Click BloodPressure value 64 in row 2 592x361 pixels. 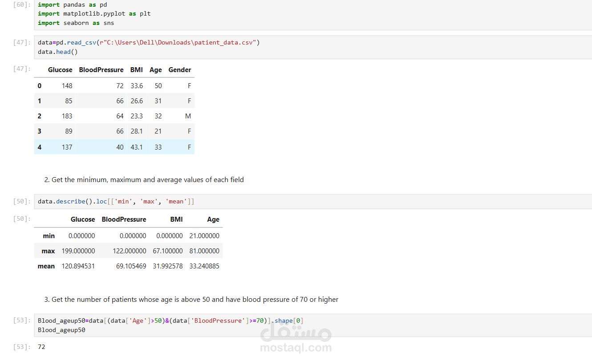coord(120,116)
